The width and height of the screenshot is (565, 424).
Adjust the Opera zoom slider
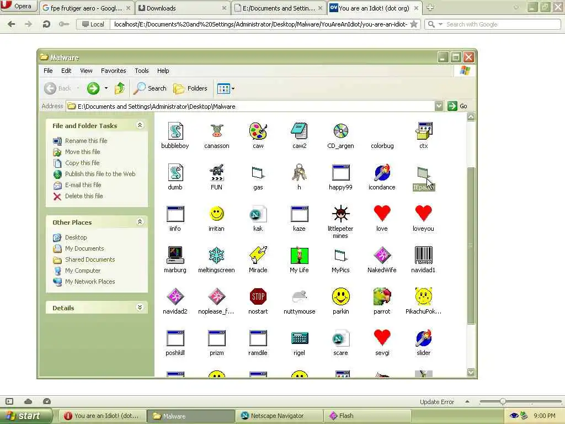coord(503,401)
